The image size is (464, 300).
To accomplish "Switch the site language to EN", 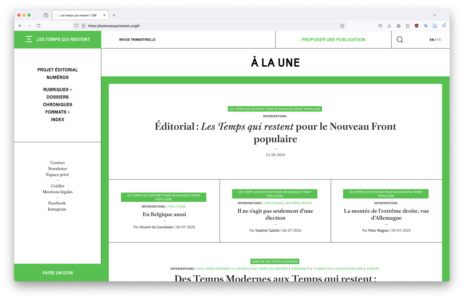I will pyautogui.click(x=431, y=40).
